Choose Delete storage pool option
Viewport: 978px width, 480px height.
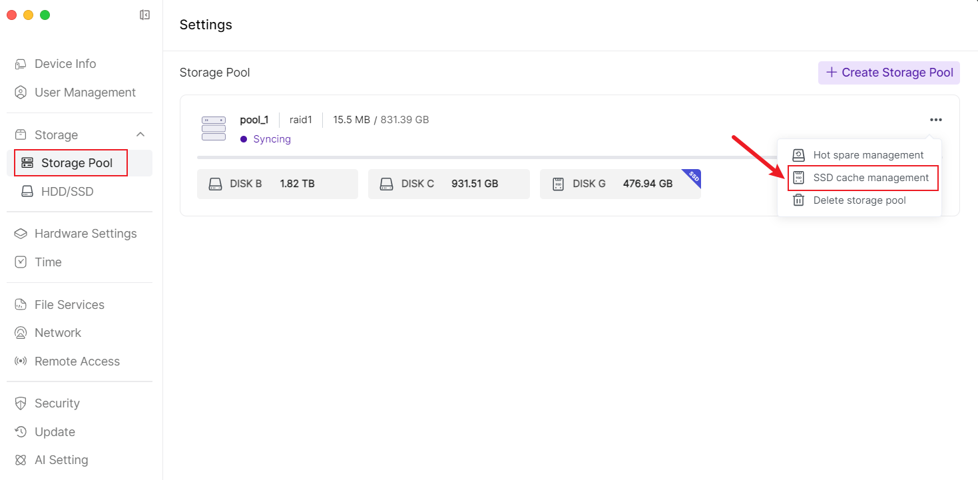pyautogui.click(x=859, y=200)
